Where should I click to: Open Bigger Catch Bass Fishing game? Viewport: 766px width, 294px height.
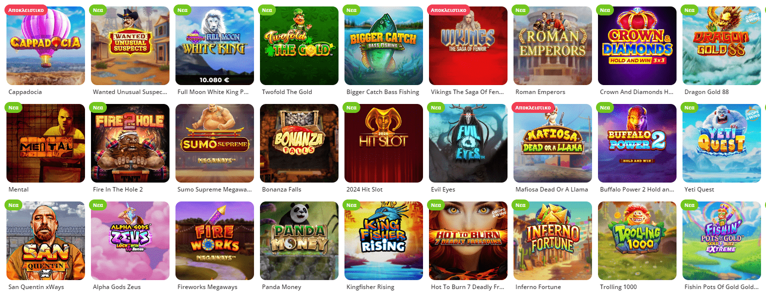384,46
